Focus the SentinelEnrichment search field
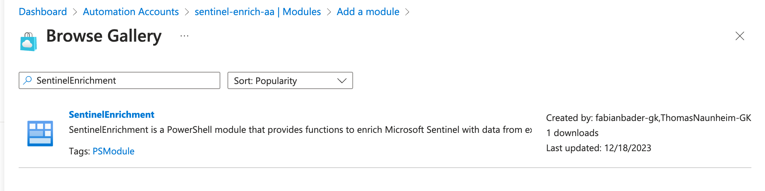The height and width of the screenshot is (191, 765). 119,80
